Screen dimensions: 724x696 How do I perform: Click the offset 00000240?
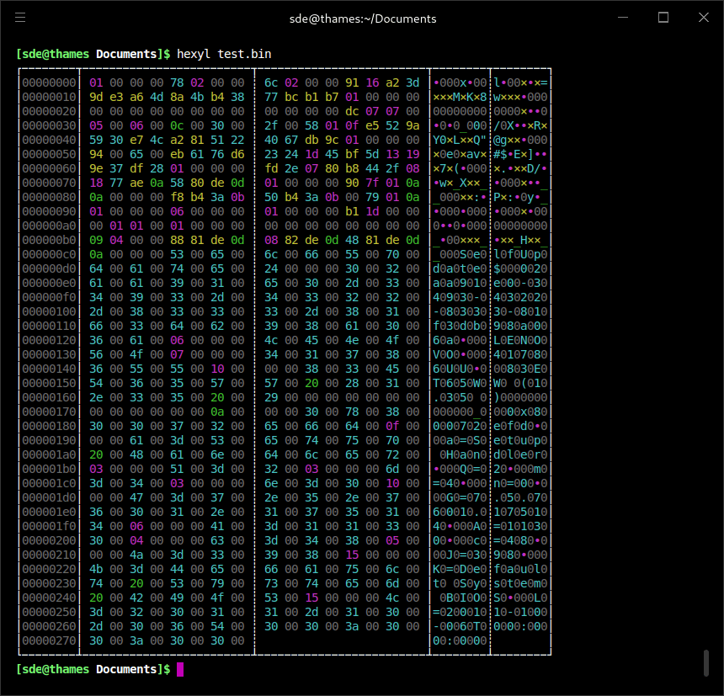49,598
